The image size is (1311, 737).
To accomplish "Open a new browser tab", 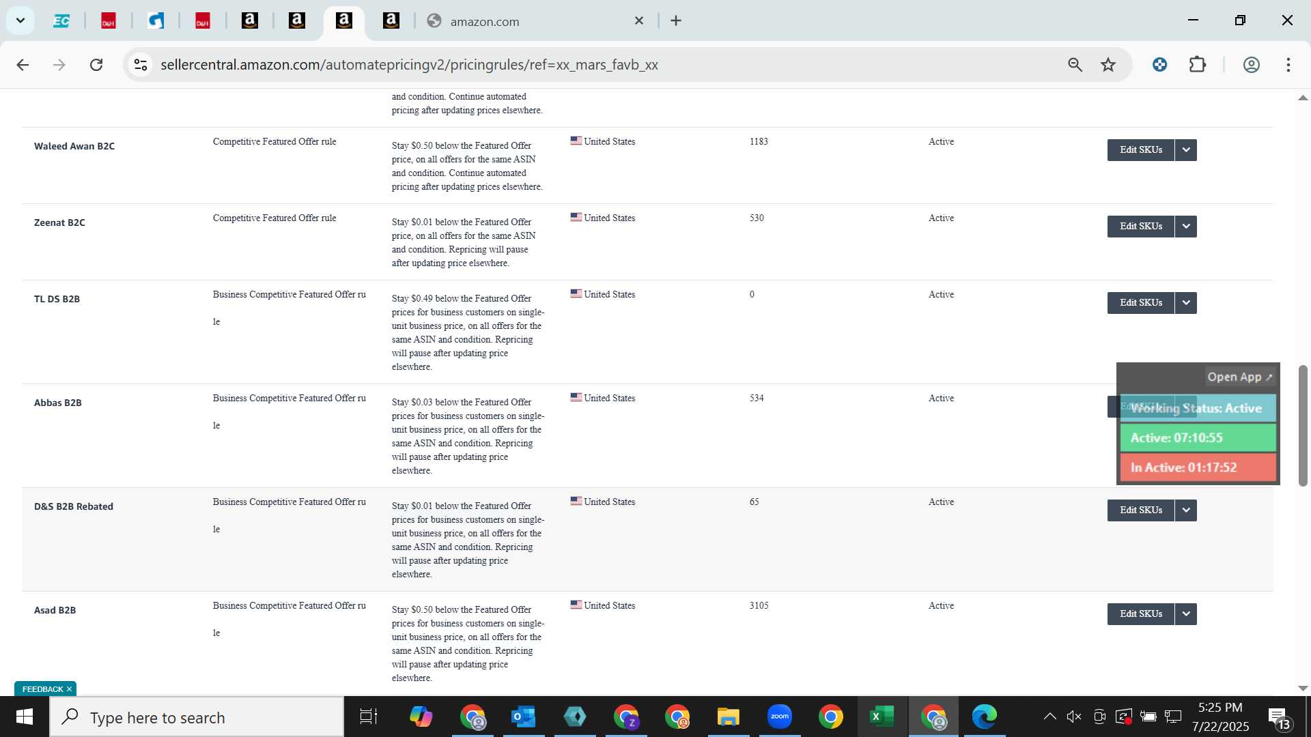I will point(676,21).
